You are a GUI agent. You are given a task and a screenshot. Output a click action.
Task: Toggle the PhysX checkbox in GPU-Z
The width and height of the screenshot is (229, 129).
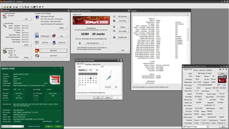pos(211,123)
